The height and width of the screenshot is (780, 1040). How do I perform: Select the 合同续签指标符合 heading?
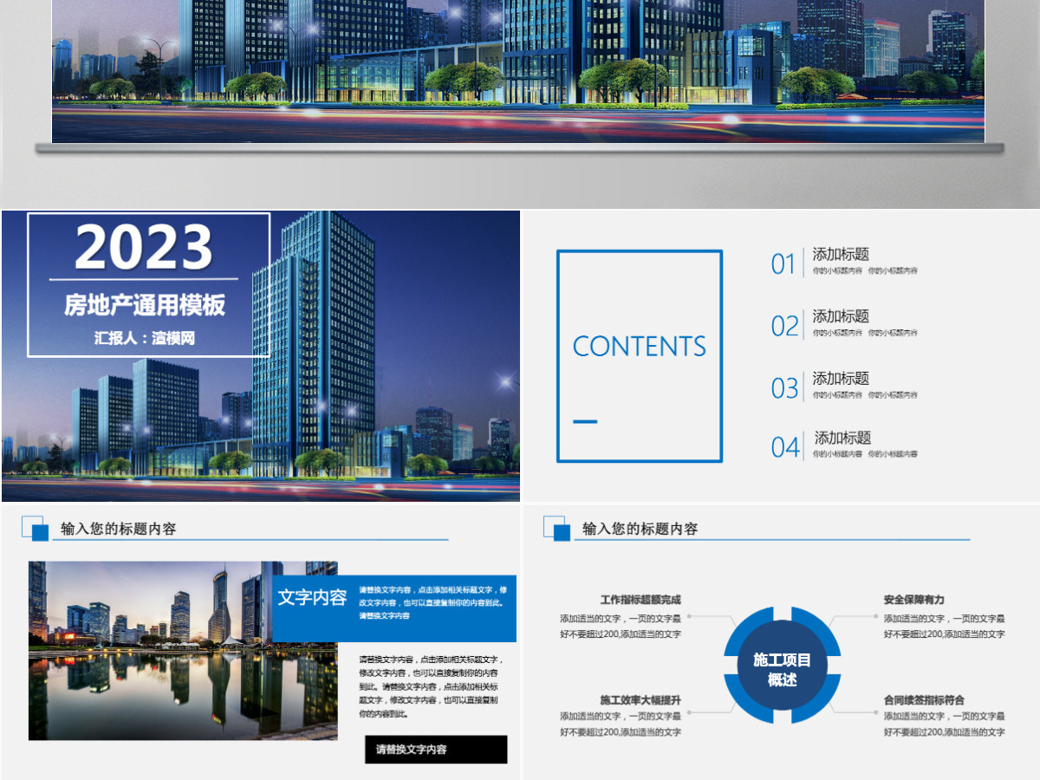pyautogui.click(x=925, y=700)
